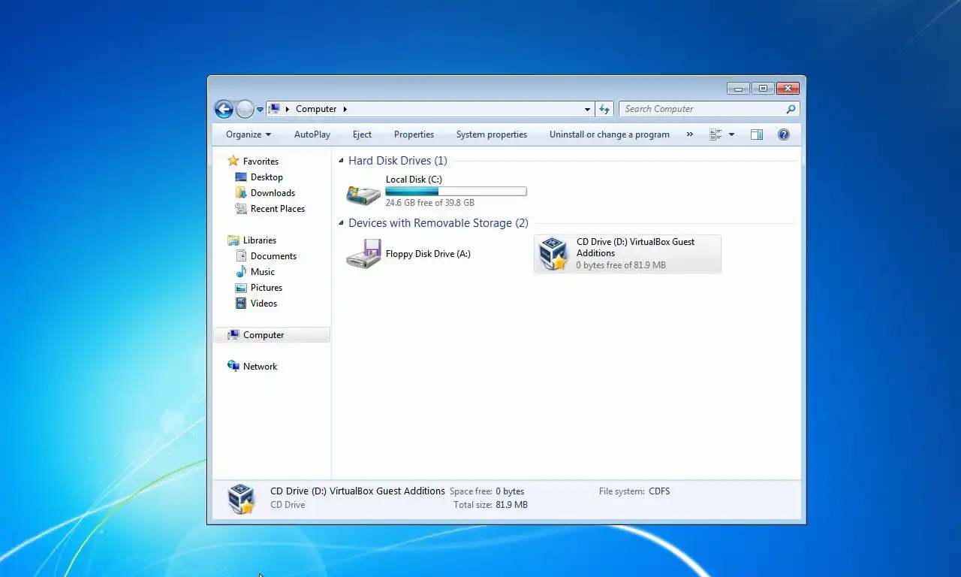Viewport: 961px width, 577px height.
Task: Click the Pictures library icon
Action: 241,288
